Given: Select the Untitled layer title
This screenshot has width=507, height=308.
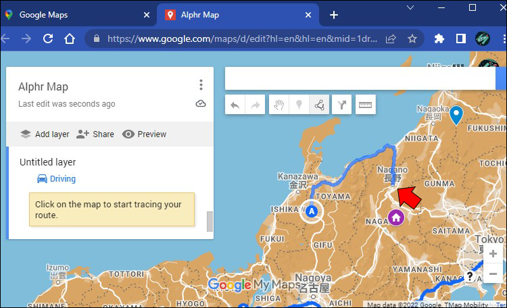Looking at the screenshot, I should (47, 162).
